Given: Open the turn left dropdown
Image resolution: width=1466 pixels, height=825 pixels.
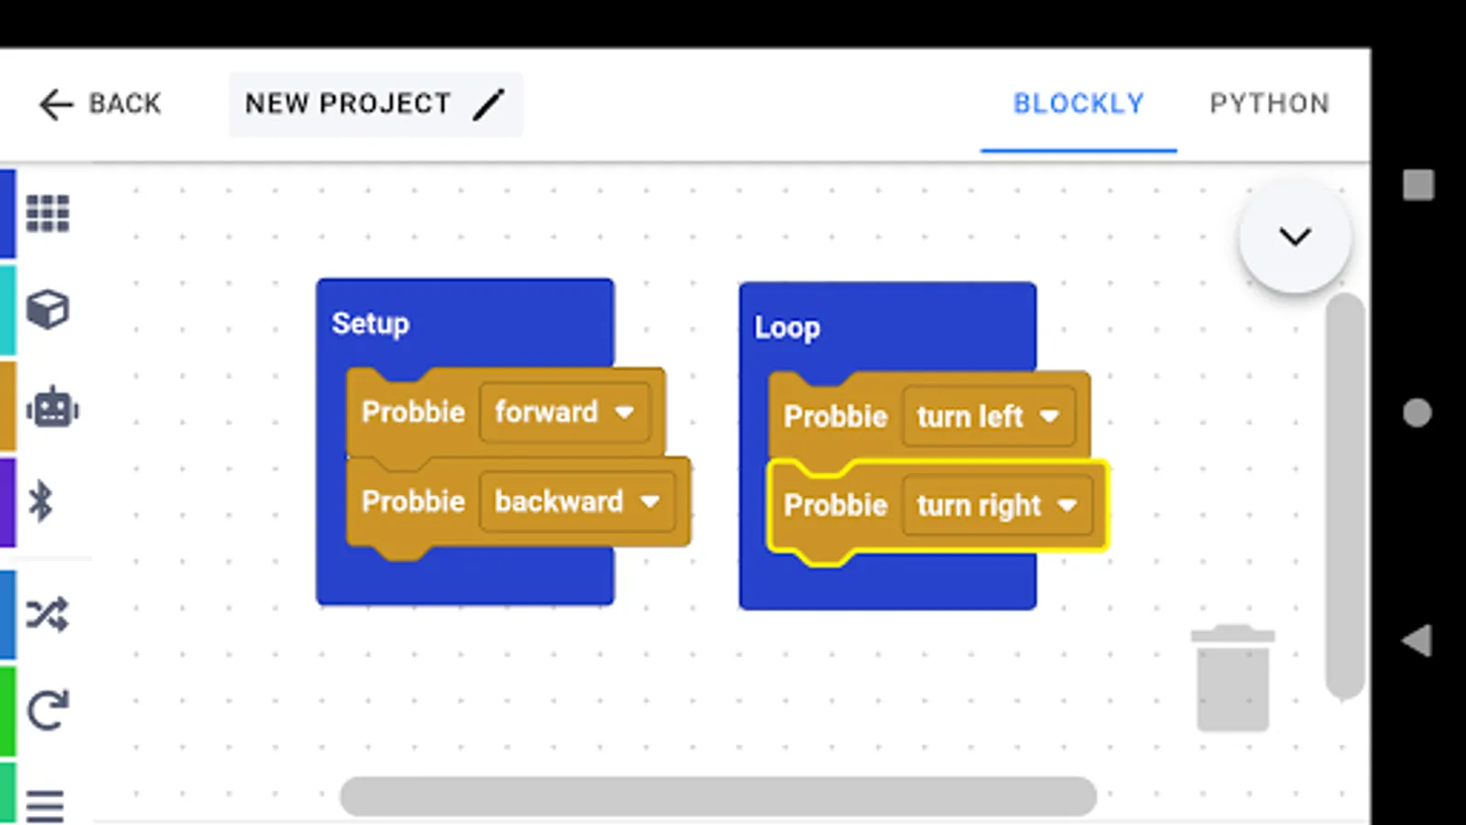Looking at the screenshot, I should 989,416.
